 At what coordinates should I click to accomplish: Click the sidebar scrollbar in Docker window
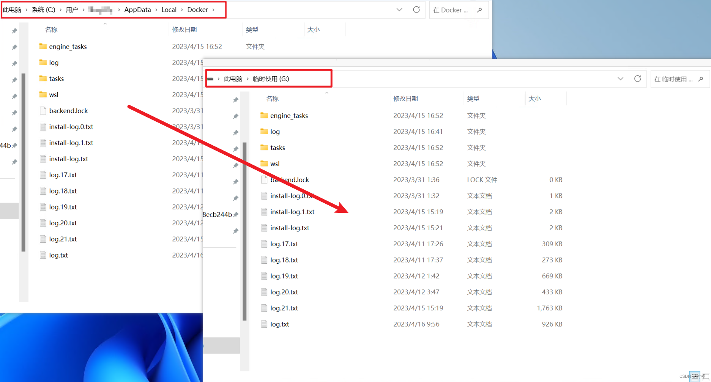[x=24, y=162]
